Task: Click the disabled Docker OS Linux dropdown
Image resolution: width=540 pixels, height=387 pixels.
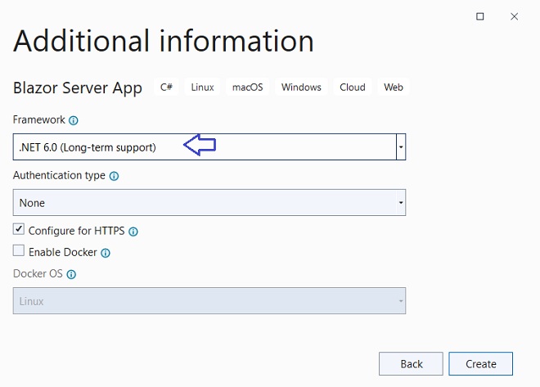Action: point(209,301)
